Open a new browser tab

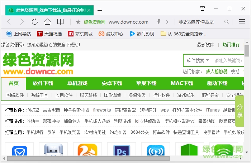point(100,10)
